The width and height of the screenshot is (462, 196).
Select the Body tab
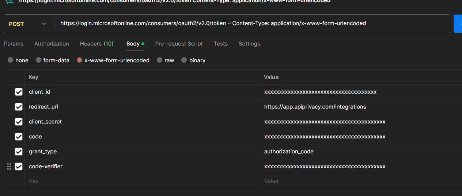(135, 44)
